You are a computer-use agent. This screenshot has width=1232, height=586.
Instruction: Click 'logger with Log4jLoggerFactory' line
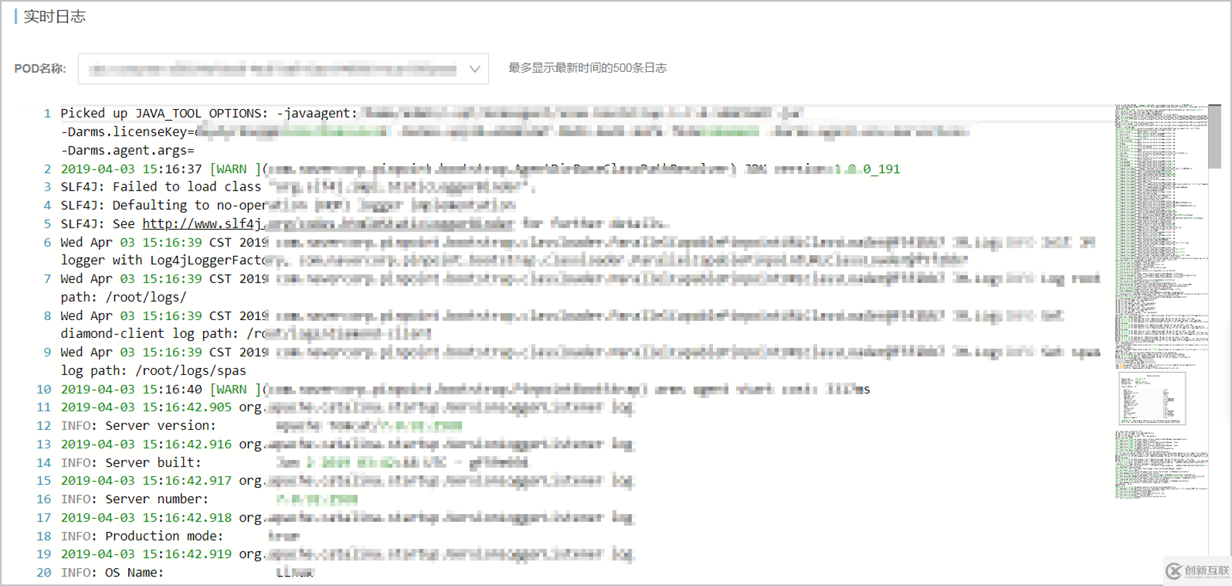coord(514,260)
